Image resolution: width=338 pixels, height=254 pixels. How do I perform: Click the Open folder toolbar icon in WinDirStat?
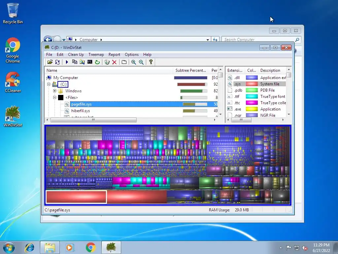coord(50,62)
